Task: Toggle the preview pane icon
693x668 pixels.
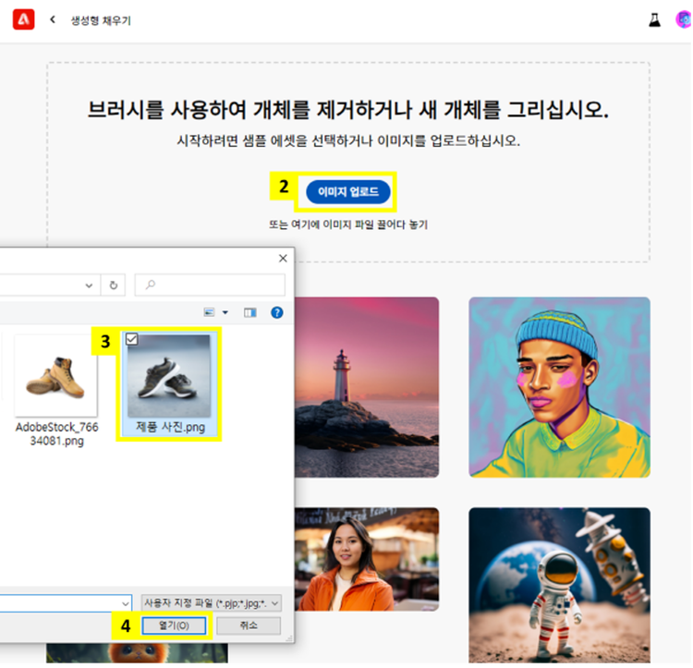Action: click(x=250, y=313)
